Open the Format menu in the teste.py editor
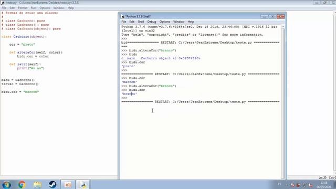Viewport: 336px width, 189px height. click(x=23, y=8)
